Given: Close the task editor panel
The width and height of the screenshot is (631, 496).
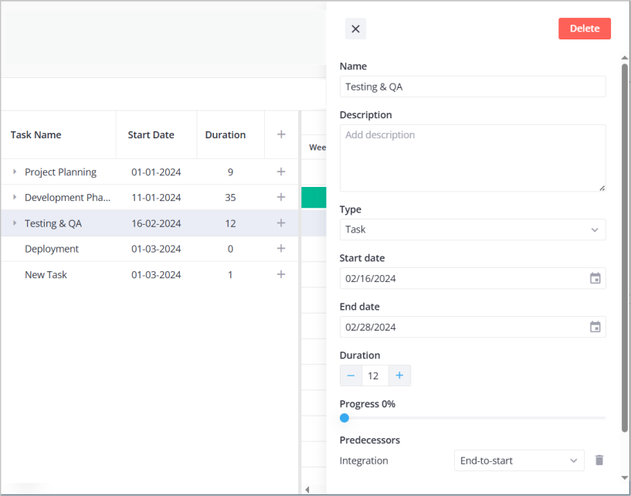Looking at the screenshot, I should (x=355, y=29).
